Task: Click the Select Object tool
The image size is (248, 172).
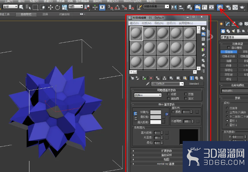Action: [x=21, y=7]
